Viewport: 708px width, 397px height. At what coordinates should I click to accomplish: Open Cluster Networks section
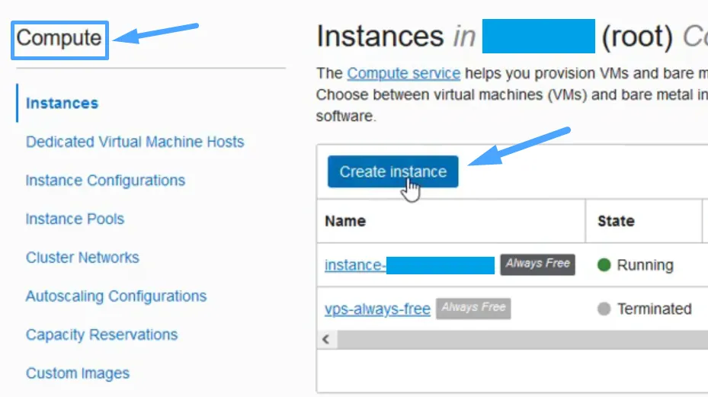82,258
